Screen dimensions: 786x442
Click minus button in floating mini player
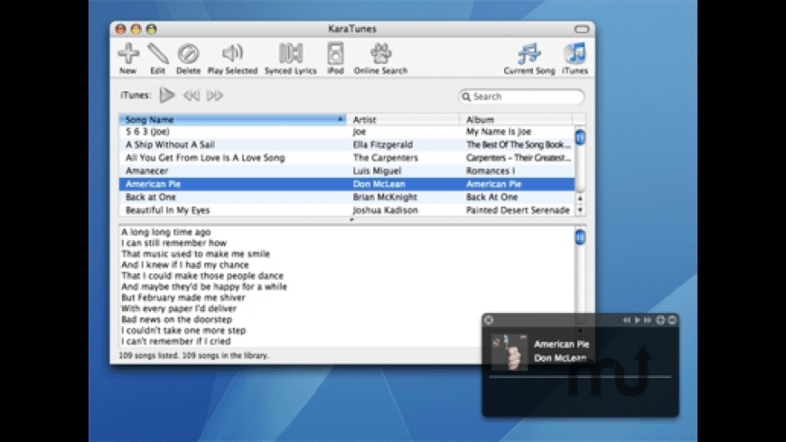coord(672,320)
